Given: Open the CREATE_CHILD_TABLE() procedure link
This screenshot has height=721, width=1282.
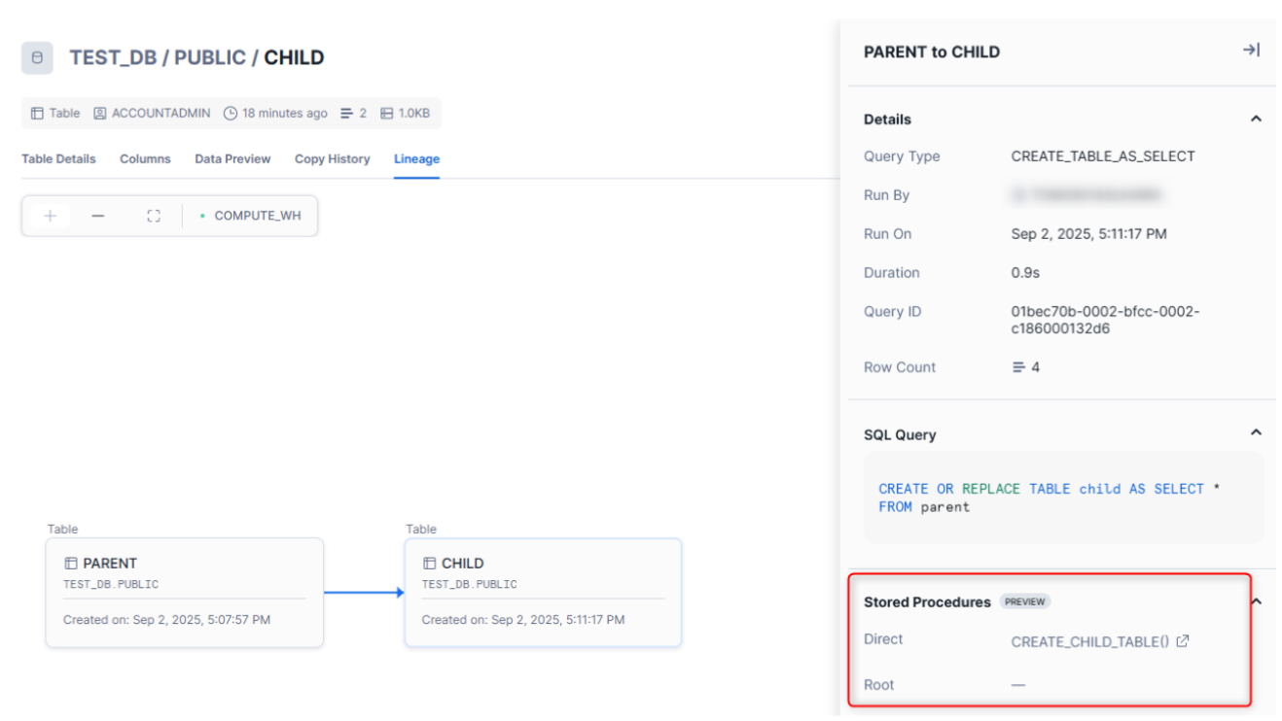Looking at the screenshot, I should [x=1089, y=641].
